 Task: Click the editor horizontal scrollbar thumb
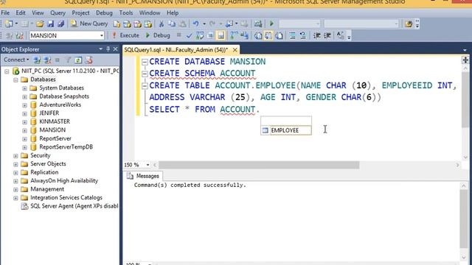tap(259, 165)
